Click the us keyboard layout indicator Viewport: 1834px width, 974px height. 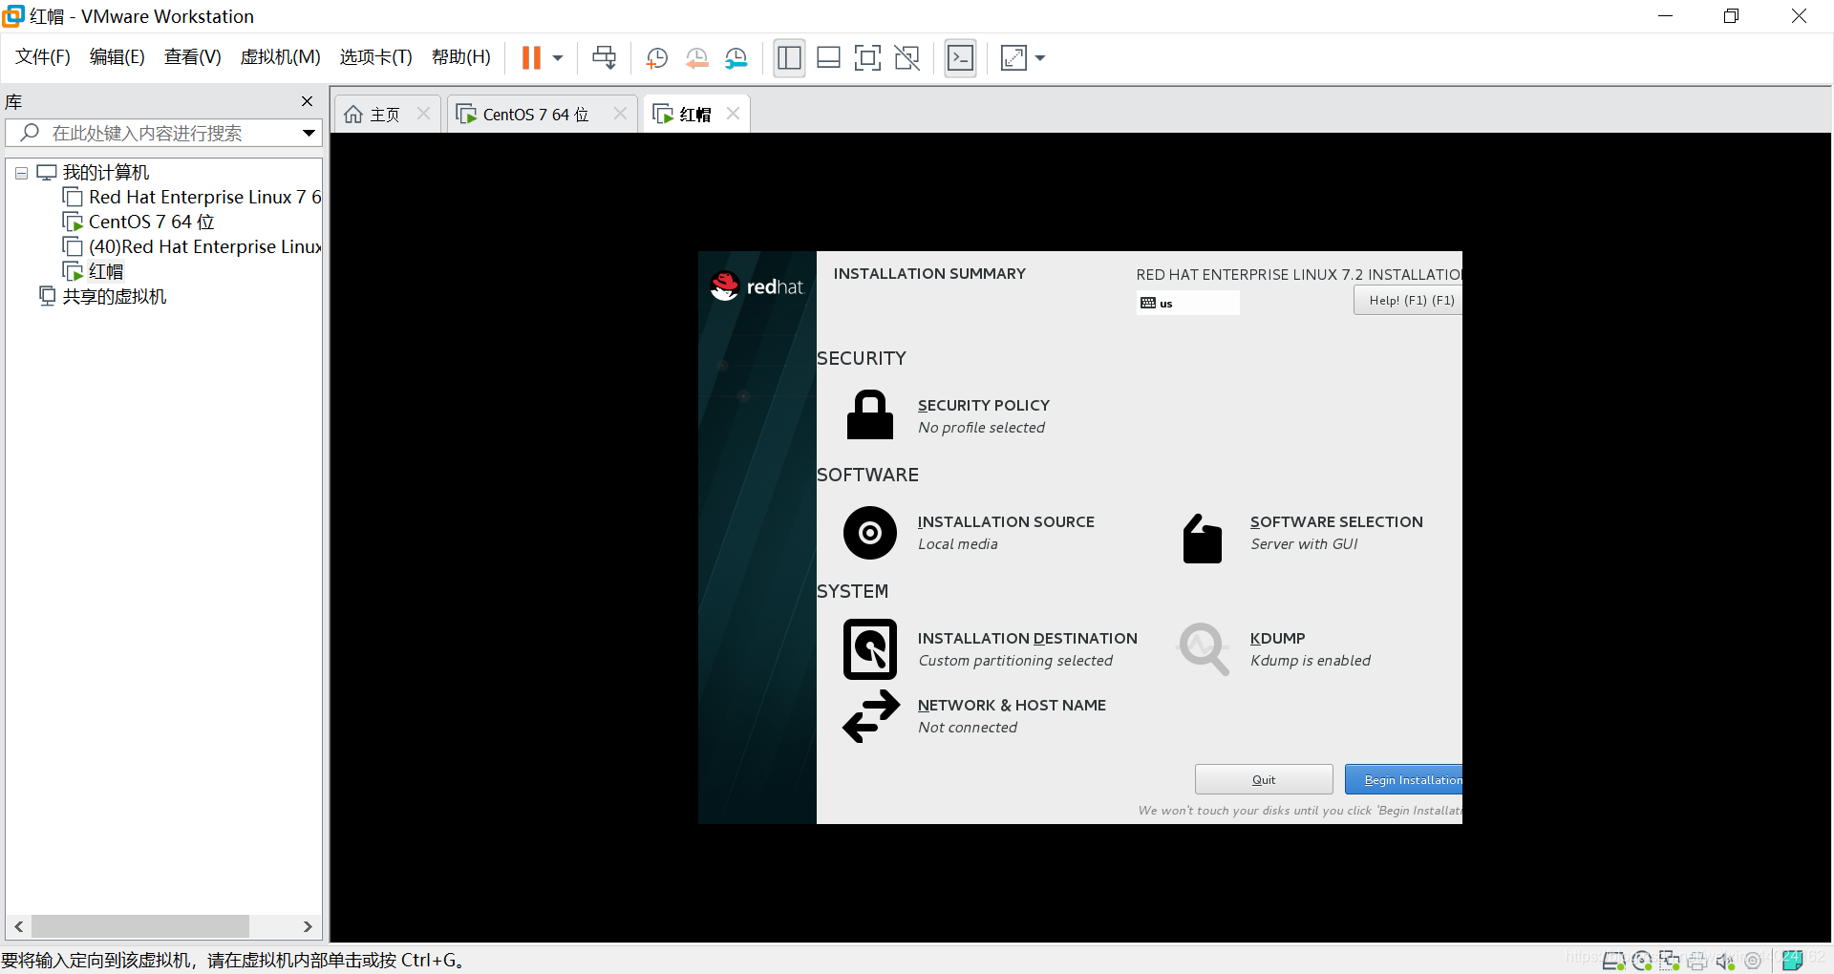tap(1187, 303)
